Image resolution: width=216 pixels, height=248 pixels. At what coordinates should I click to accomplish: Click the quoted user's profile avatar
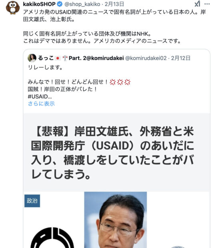[32, 58]
